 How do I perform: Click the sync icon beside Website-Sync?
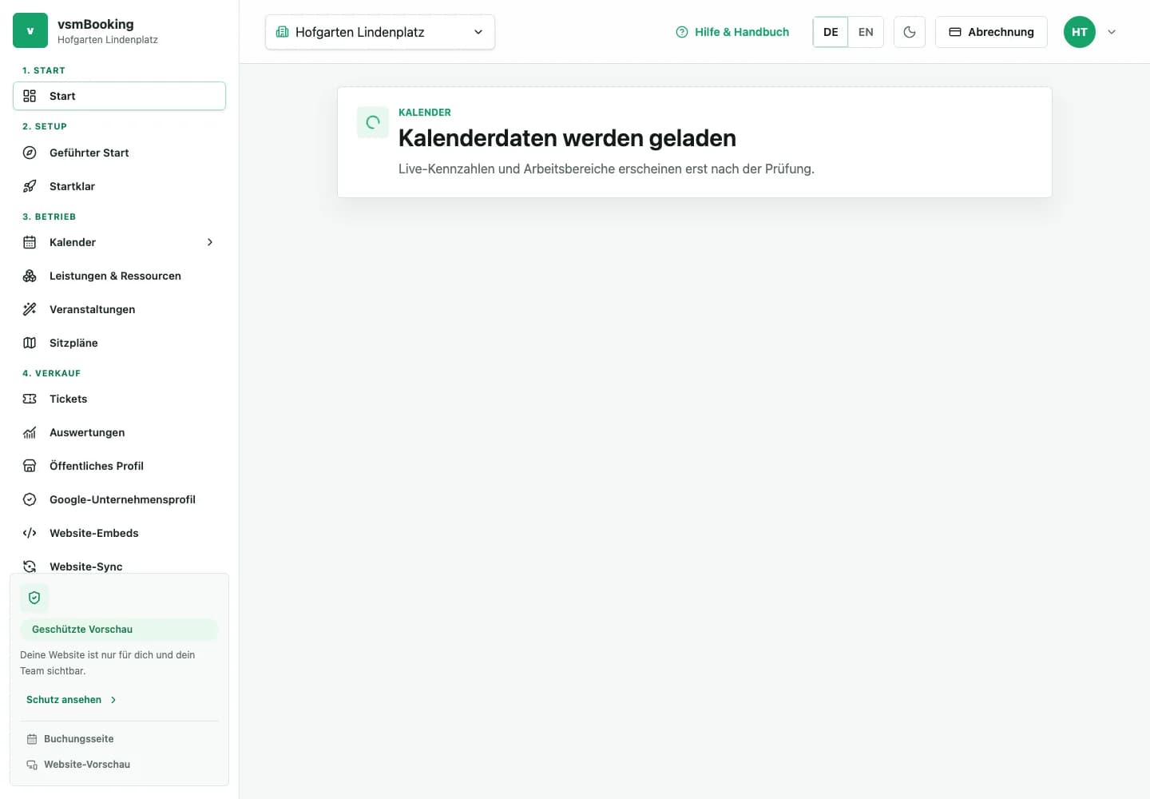[x=30, y=566]
